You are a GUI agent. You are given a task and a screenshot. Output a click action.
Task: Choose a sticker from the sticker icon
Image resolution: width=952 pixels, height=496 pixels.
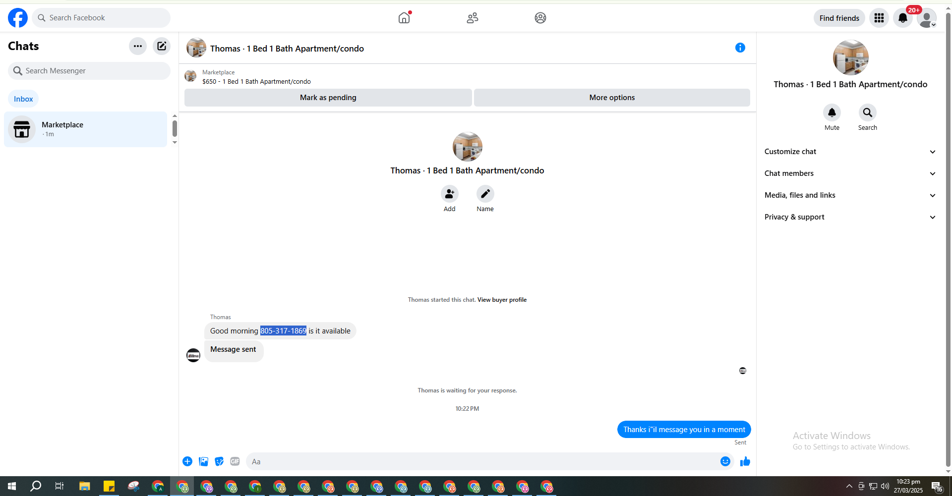(219, 461)
